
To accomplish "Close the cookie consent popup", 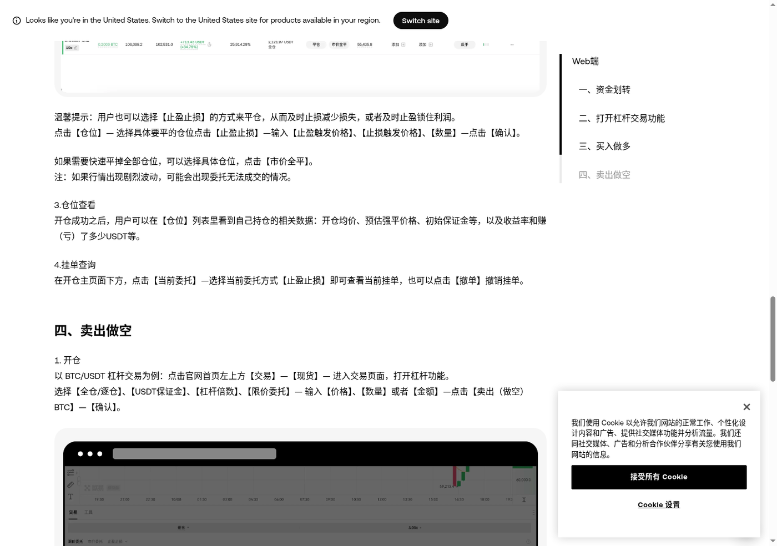I will [x=746, y=407].
